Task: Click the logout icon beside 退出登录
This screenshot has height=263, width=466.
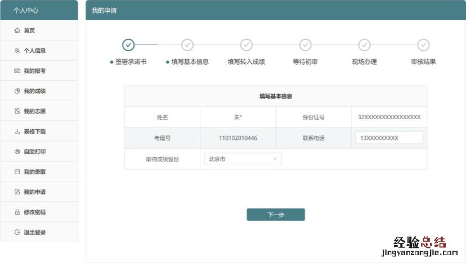Action: (x=17, y=233)
